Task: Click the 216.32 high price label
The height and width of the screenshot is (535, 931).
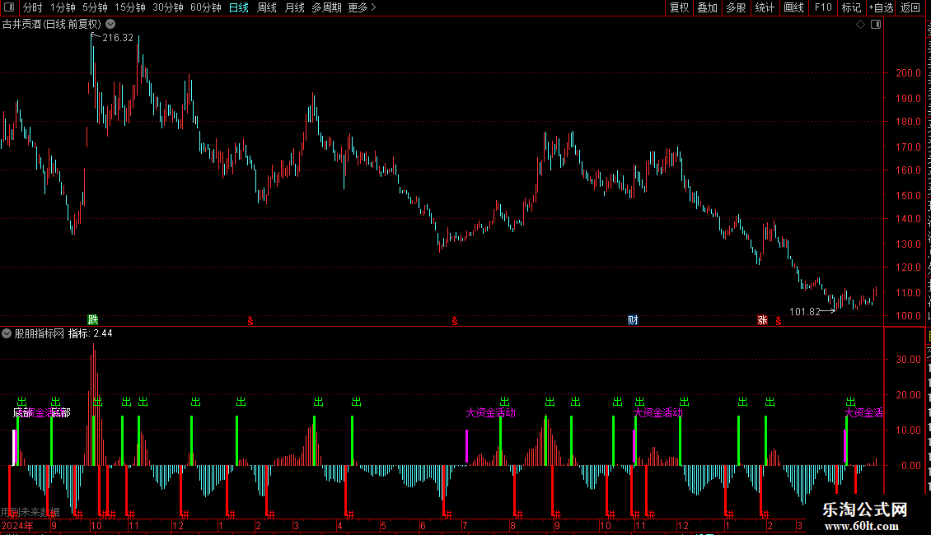Action: (118, 38)
